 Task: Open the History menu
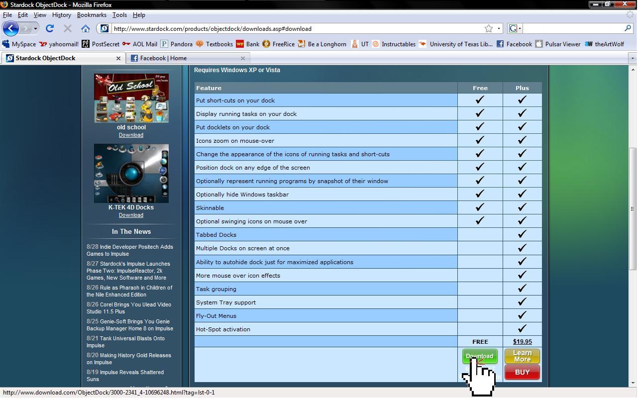(62, 15)
